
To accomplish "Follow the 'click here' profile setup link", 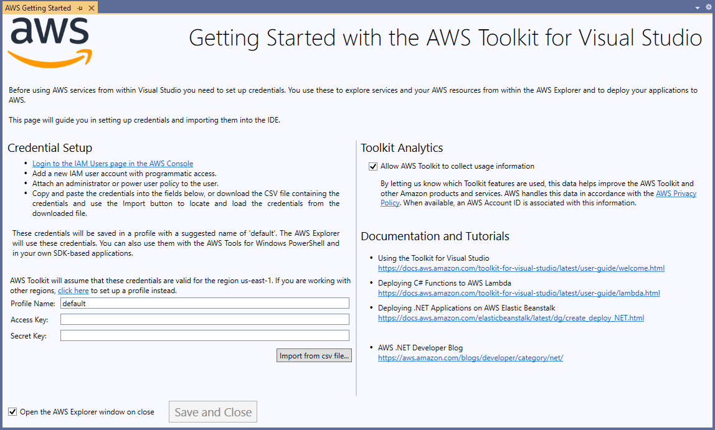I will pos(73,291).
